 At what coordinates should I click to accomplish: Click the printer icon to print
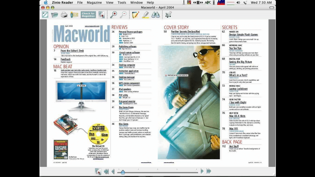tap(64, 15)
